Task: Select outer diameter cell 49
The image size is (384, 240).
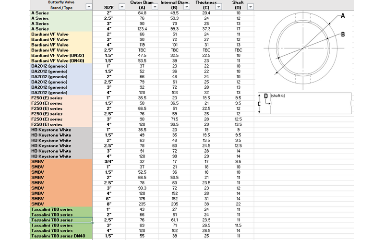Action: [x=142, y=135]
